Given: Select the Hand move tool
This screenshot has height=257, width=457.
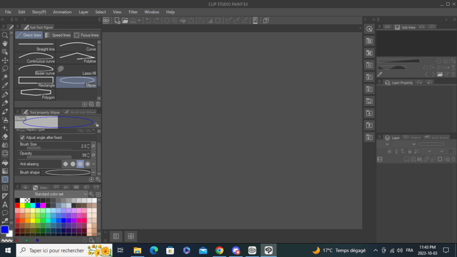Looking at the screenshot, I should point(5,43).
